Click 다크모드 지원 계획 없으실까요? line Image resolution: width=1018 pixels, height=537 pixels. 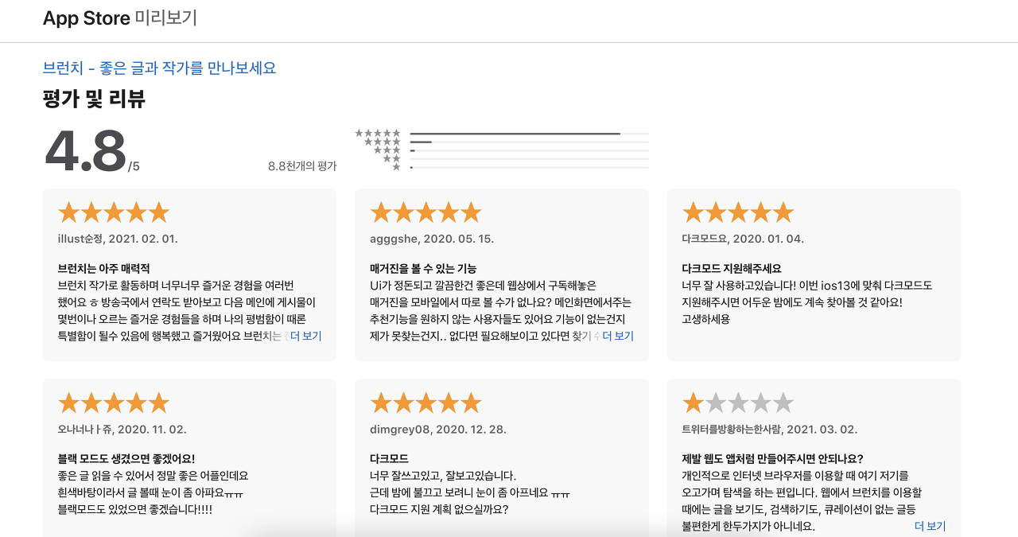tap(439, 510)
